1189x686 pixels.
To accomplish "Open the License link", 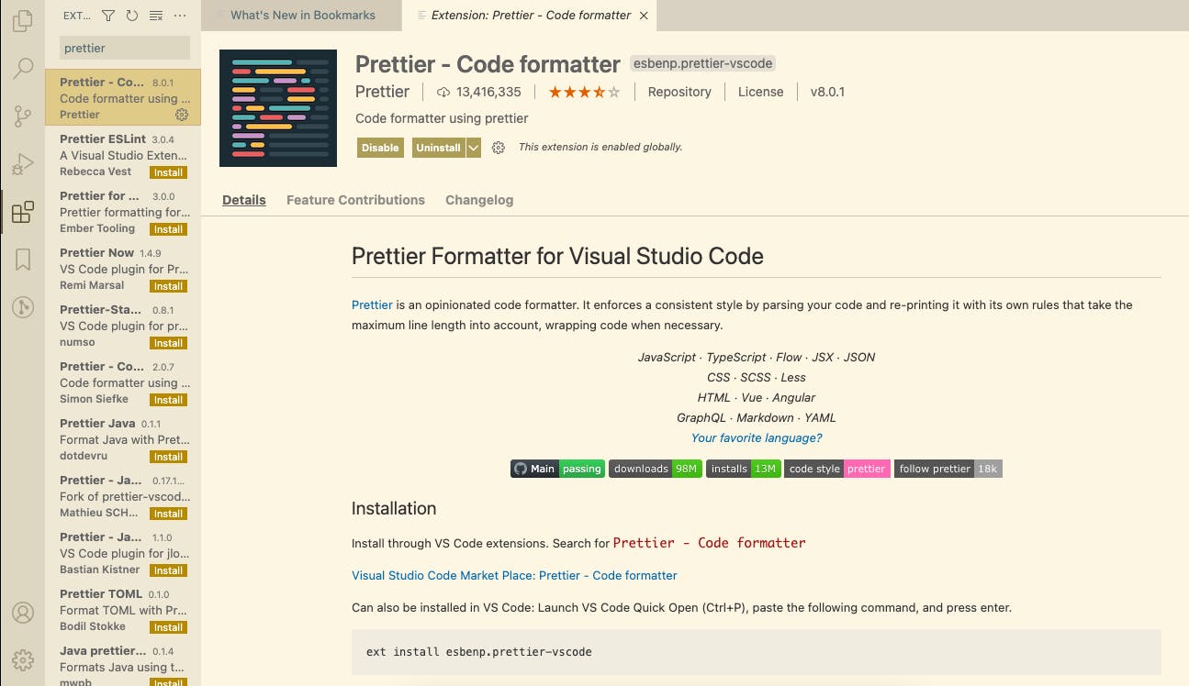I will [x=761, y=92].
